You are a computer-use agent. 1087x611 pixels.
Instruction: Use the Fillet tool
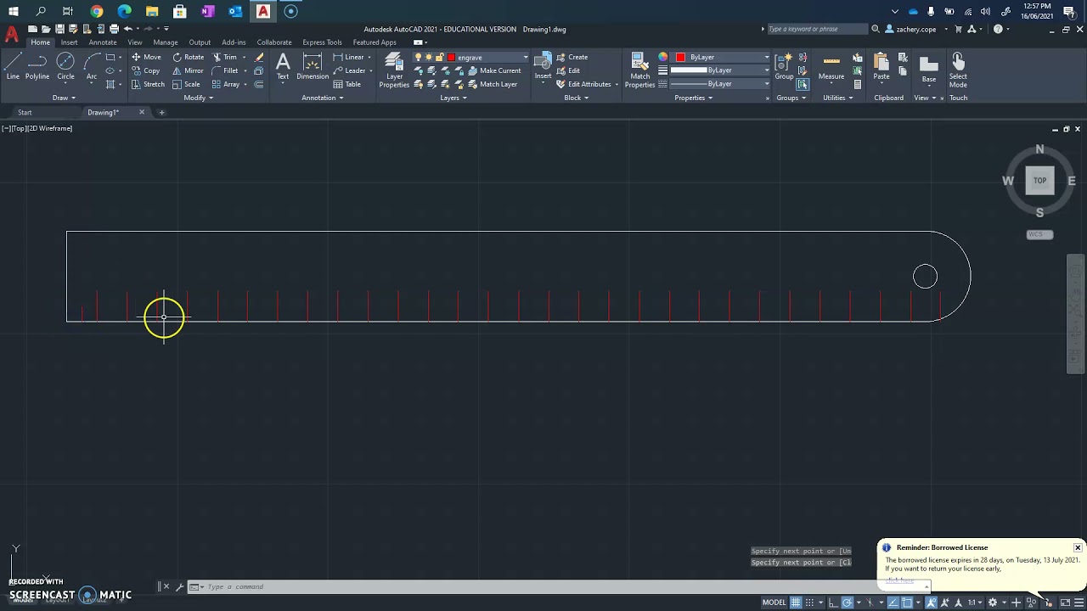pos(225,70)
